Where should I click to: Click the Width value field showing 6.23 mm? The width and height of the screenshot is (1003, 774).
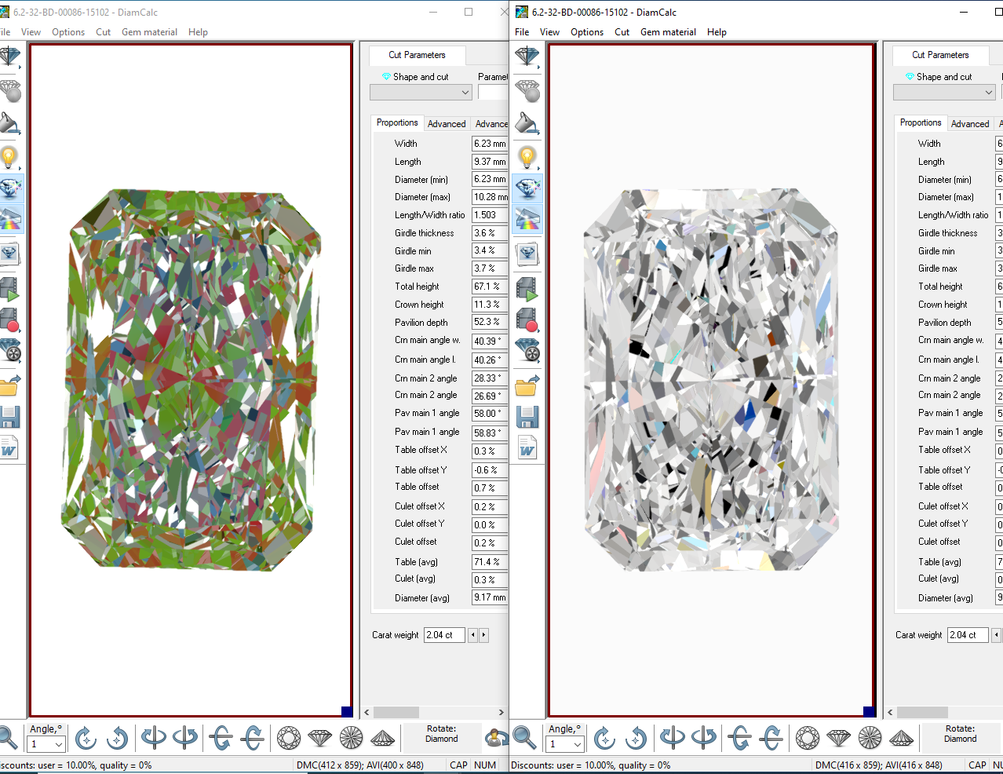(x=490, y=144)
